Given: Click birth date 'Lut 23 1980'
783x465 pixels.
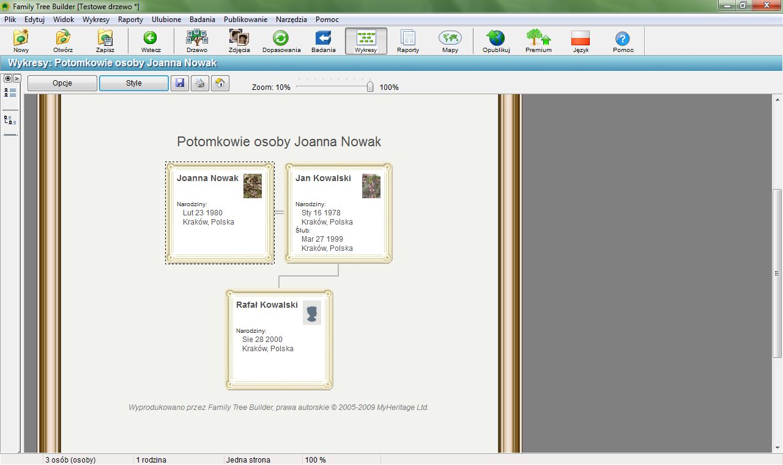Looking at the screenshot, I should point(202,213).
